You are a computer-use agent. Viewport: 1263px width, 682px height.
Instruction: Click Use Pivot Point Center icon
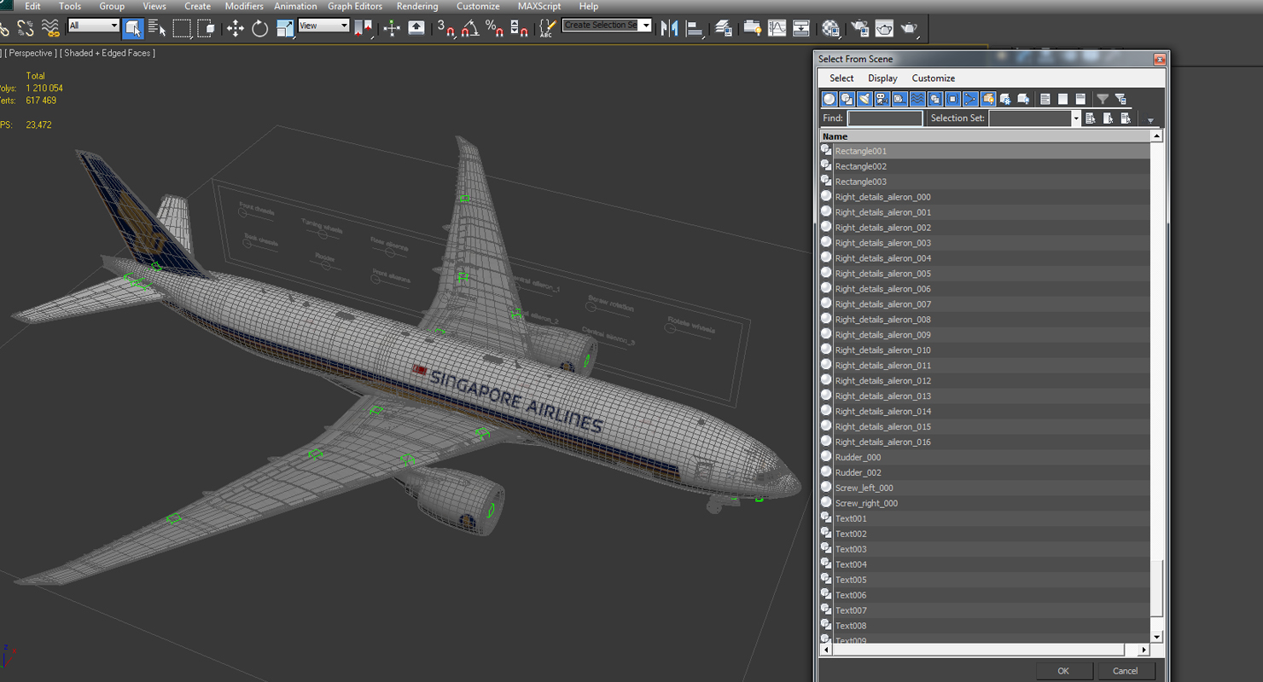[x=363, y=28]
